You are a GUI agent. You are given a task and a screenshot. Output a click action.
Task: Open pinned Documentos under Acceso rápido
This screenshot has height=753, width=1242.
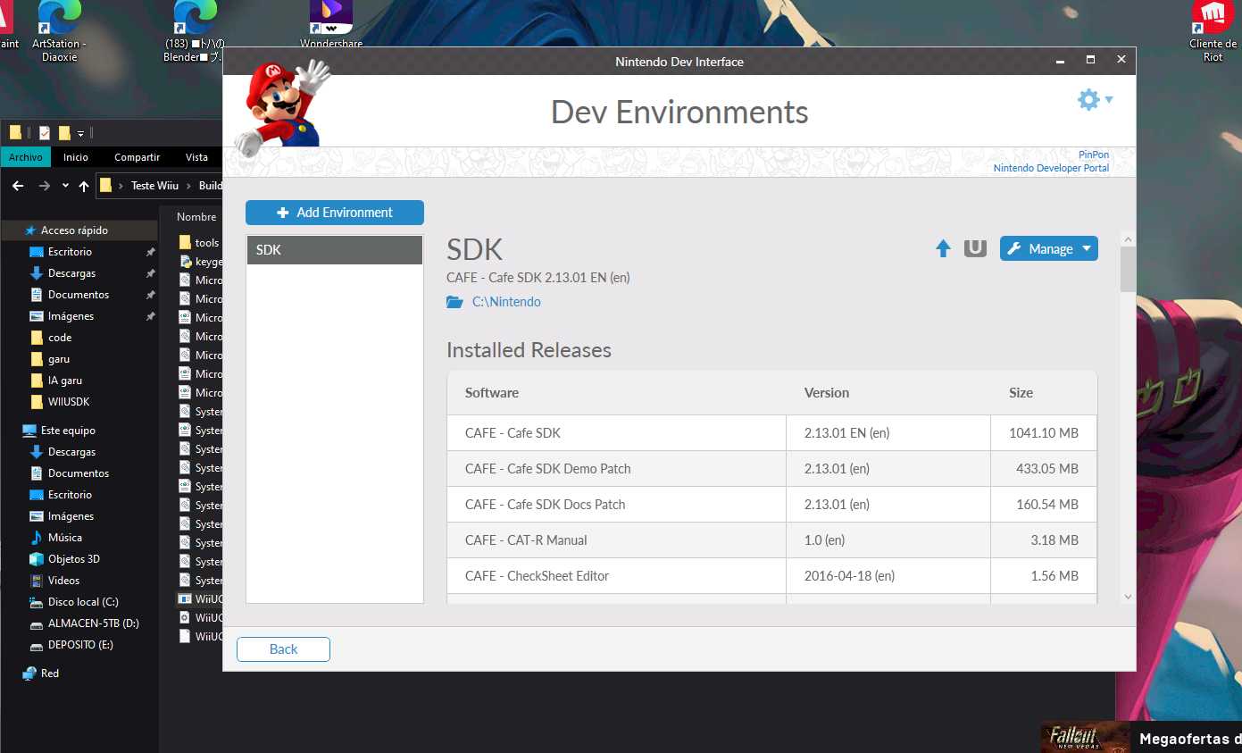point(79,295)
